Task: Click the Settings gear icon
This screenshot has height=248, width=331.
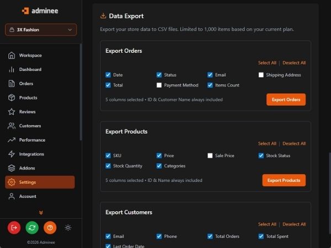Action: point(12,182)
